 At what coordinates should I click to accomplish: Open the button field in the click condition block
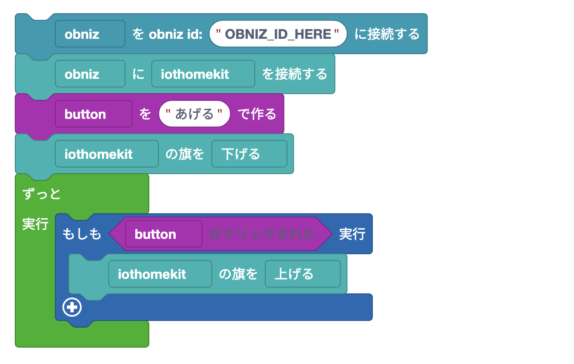(163, 234)
